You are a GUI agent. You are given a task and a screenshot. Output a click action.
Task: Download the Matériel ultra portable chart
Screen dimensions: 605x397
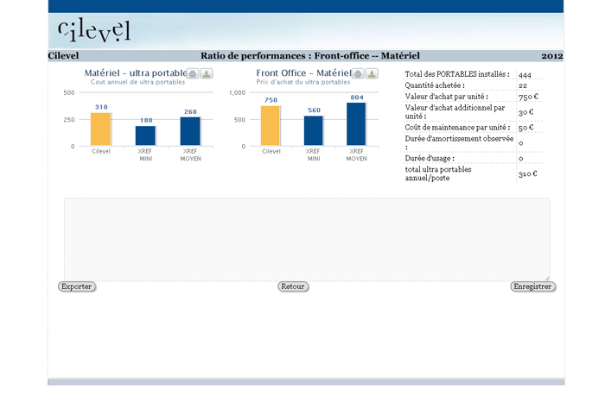click(x=207, y=74)
